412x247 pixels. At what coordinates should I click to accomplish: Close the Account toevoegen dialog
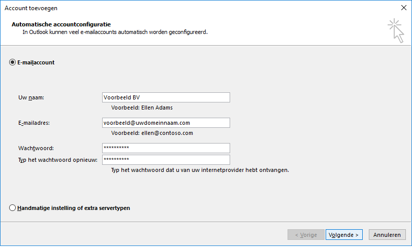pyautogui.click(x=403, y=8)
